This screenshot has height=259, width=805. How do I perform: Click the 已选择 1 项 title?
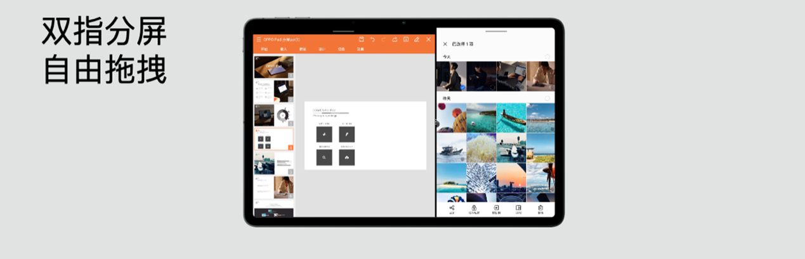coord(463,44)
